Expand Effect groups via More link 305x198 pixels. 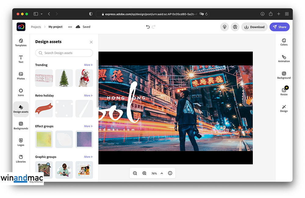pyautogui.click(x=88, y=126)
